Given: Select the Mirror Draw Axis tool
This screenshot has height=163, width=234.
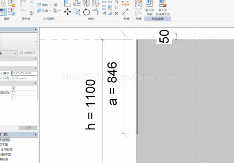Looking at the screenshot, I should [96, 3].
